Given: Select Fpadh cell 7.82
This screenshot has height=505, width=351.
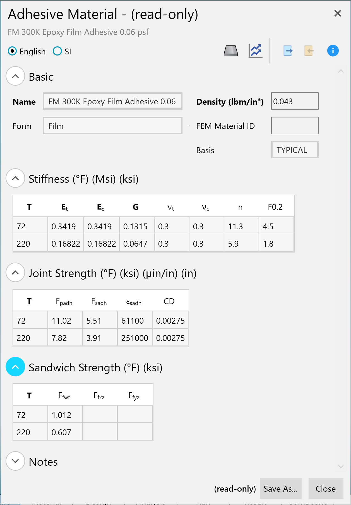Looking at the screenshot, I should coord(65,338).
